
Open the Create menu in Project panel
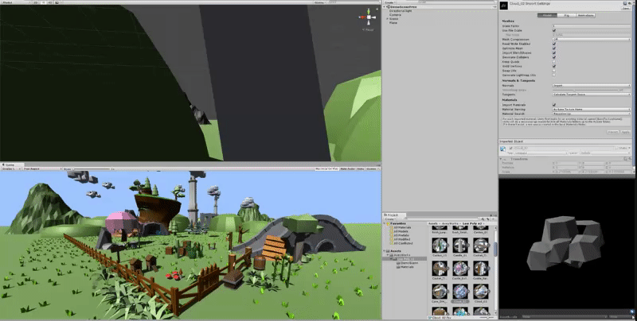[389, 219]
